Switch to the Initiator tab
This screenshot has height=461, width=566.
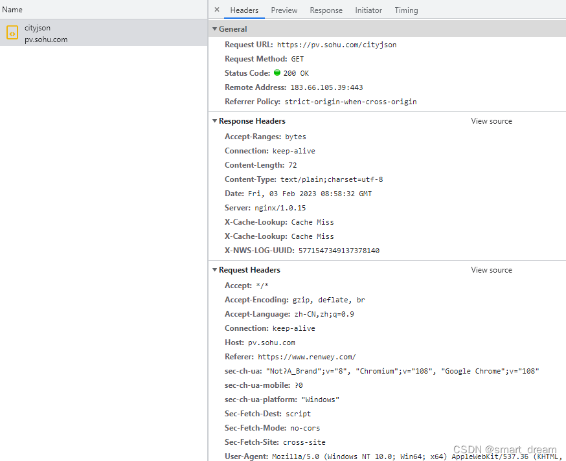[368, 10]
